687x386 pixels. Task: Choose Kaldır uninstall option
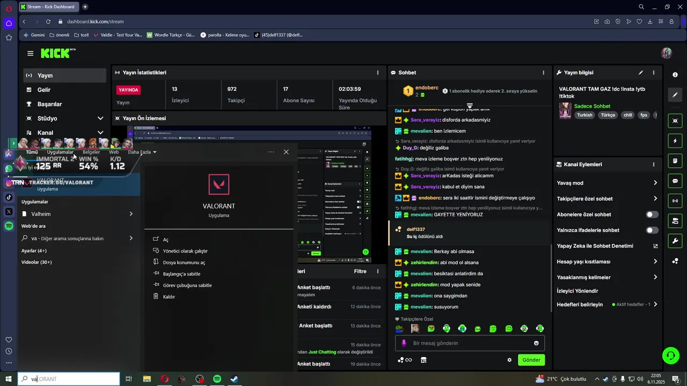(169, 296)
